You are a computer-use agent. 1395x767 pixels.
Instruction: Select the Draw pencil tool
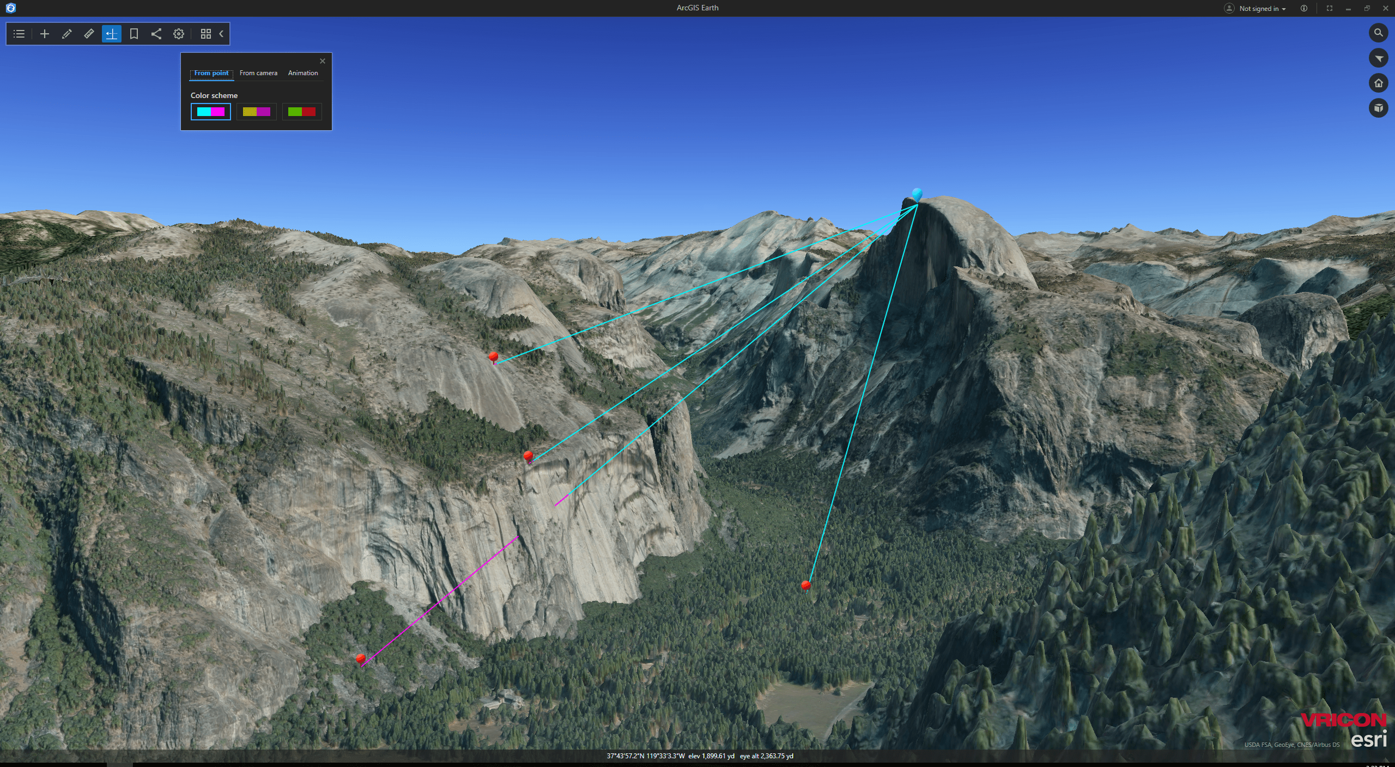(67, 34)
